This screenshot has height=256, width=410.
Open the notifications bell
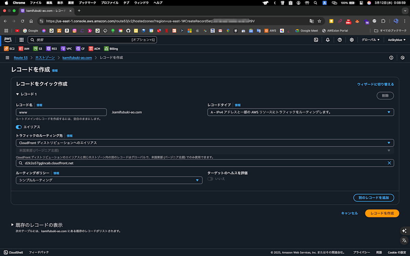pos(328,40)
